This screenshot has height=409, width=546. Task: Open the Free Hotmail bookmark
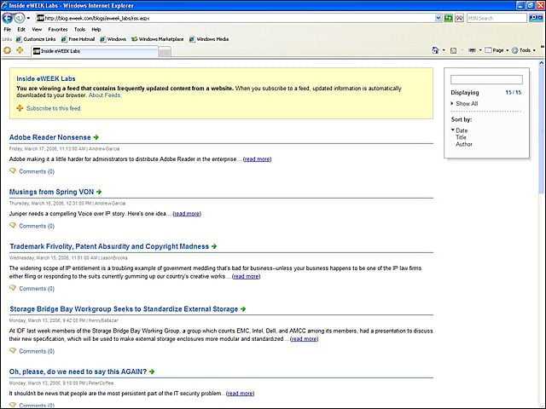pos(78,39)
